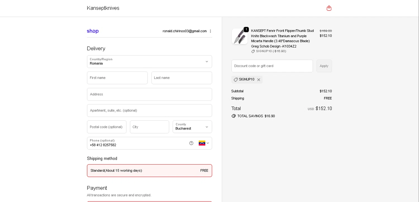Click the TOTAL SAVINGS $16.90 text
The height and width of the screenshot is (202, 419).
click(256, 116)
